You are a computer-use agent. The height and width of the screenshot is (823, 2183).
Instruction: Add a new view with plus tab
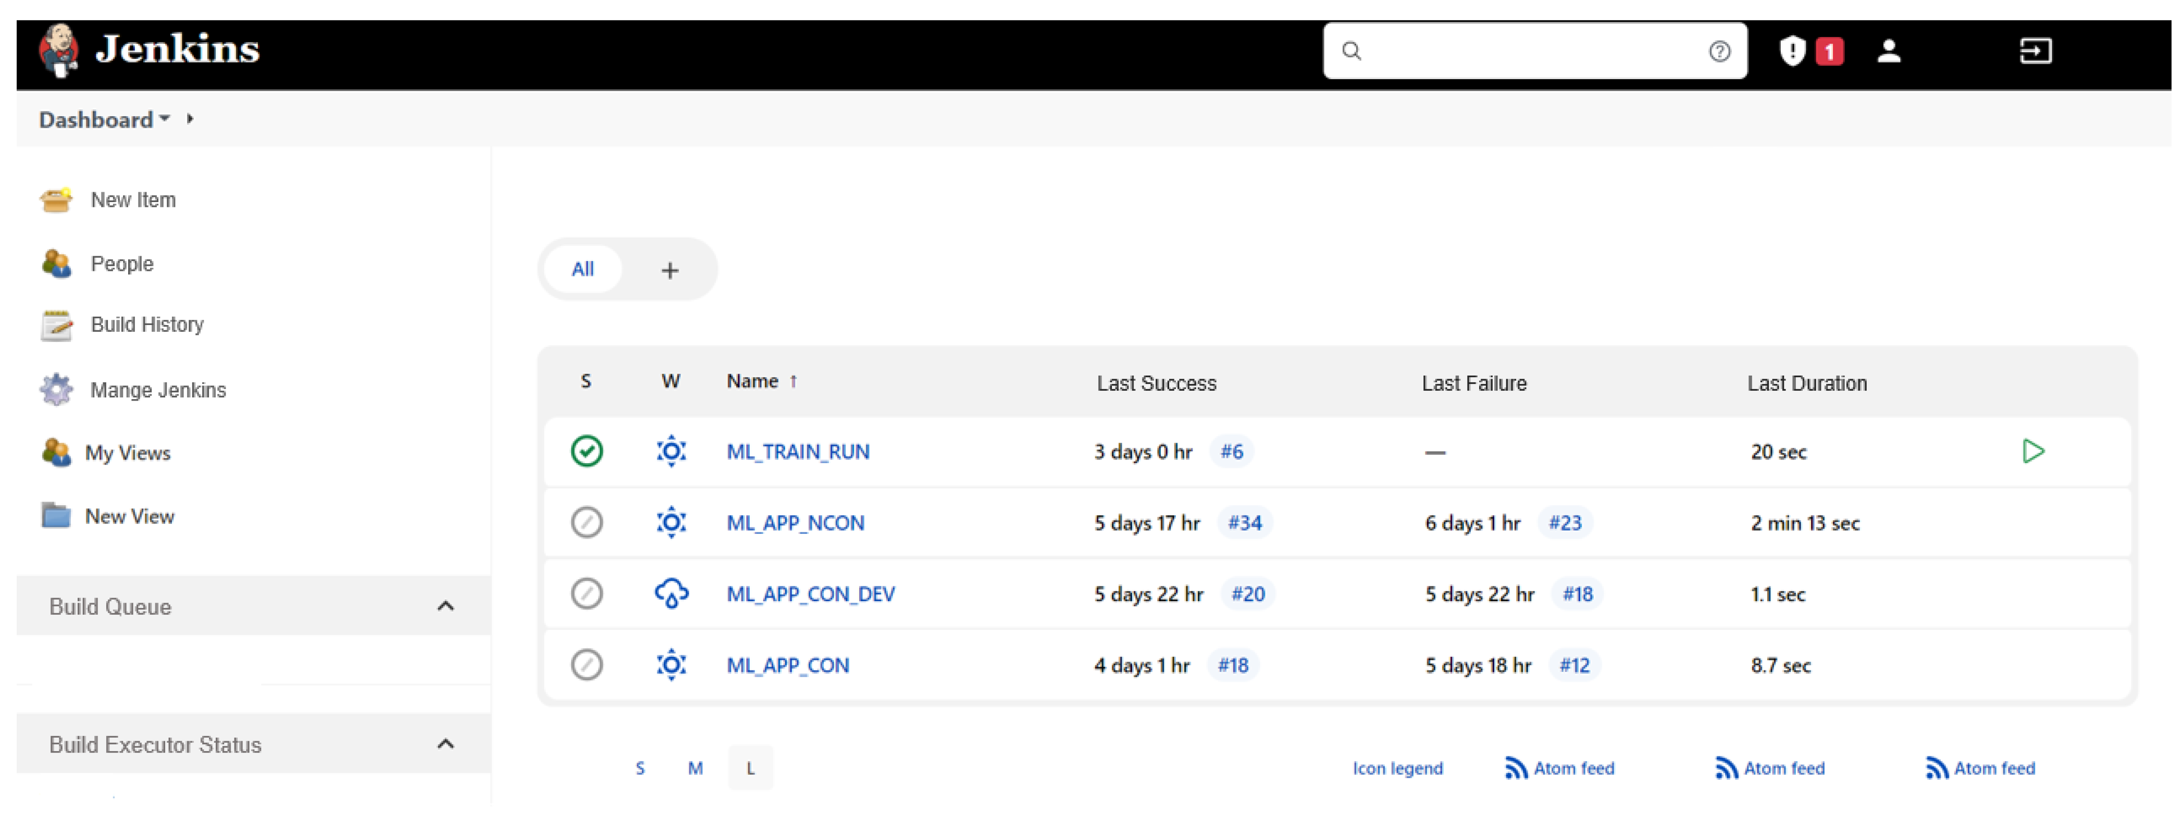[x=669, y=270]
